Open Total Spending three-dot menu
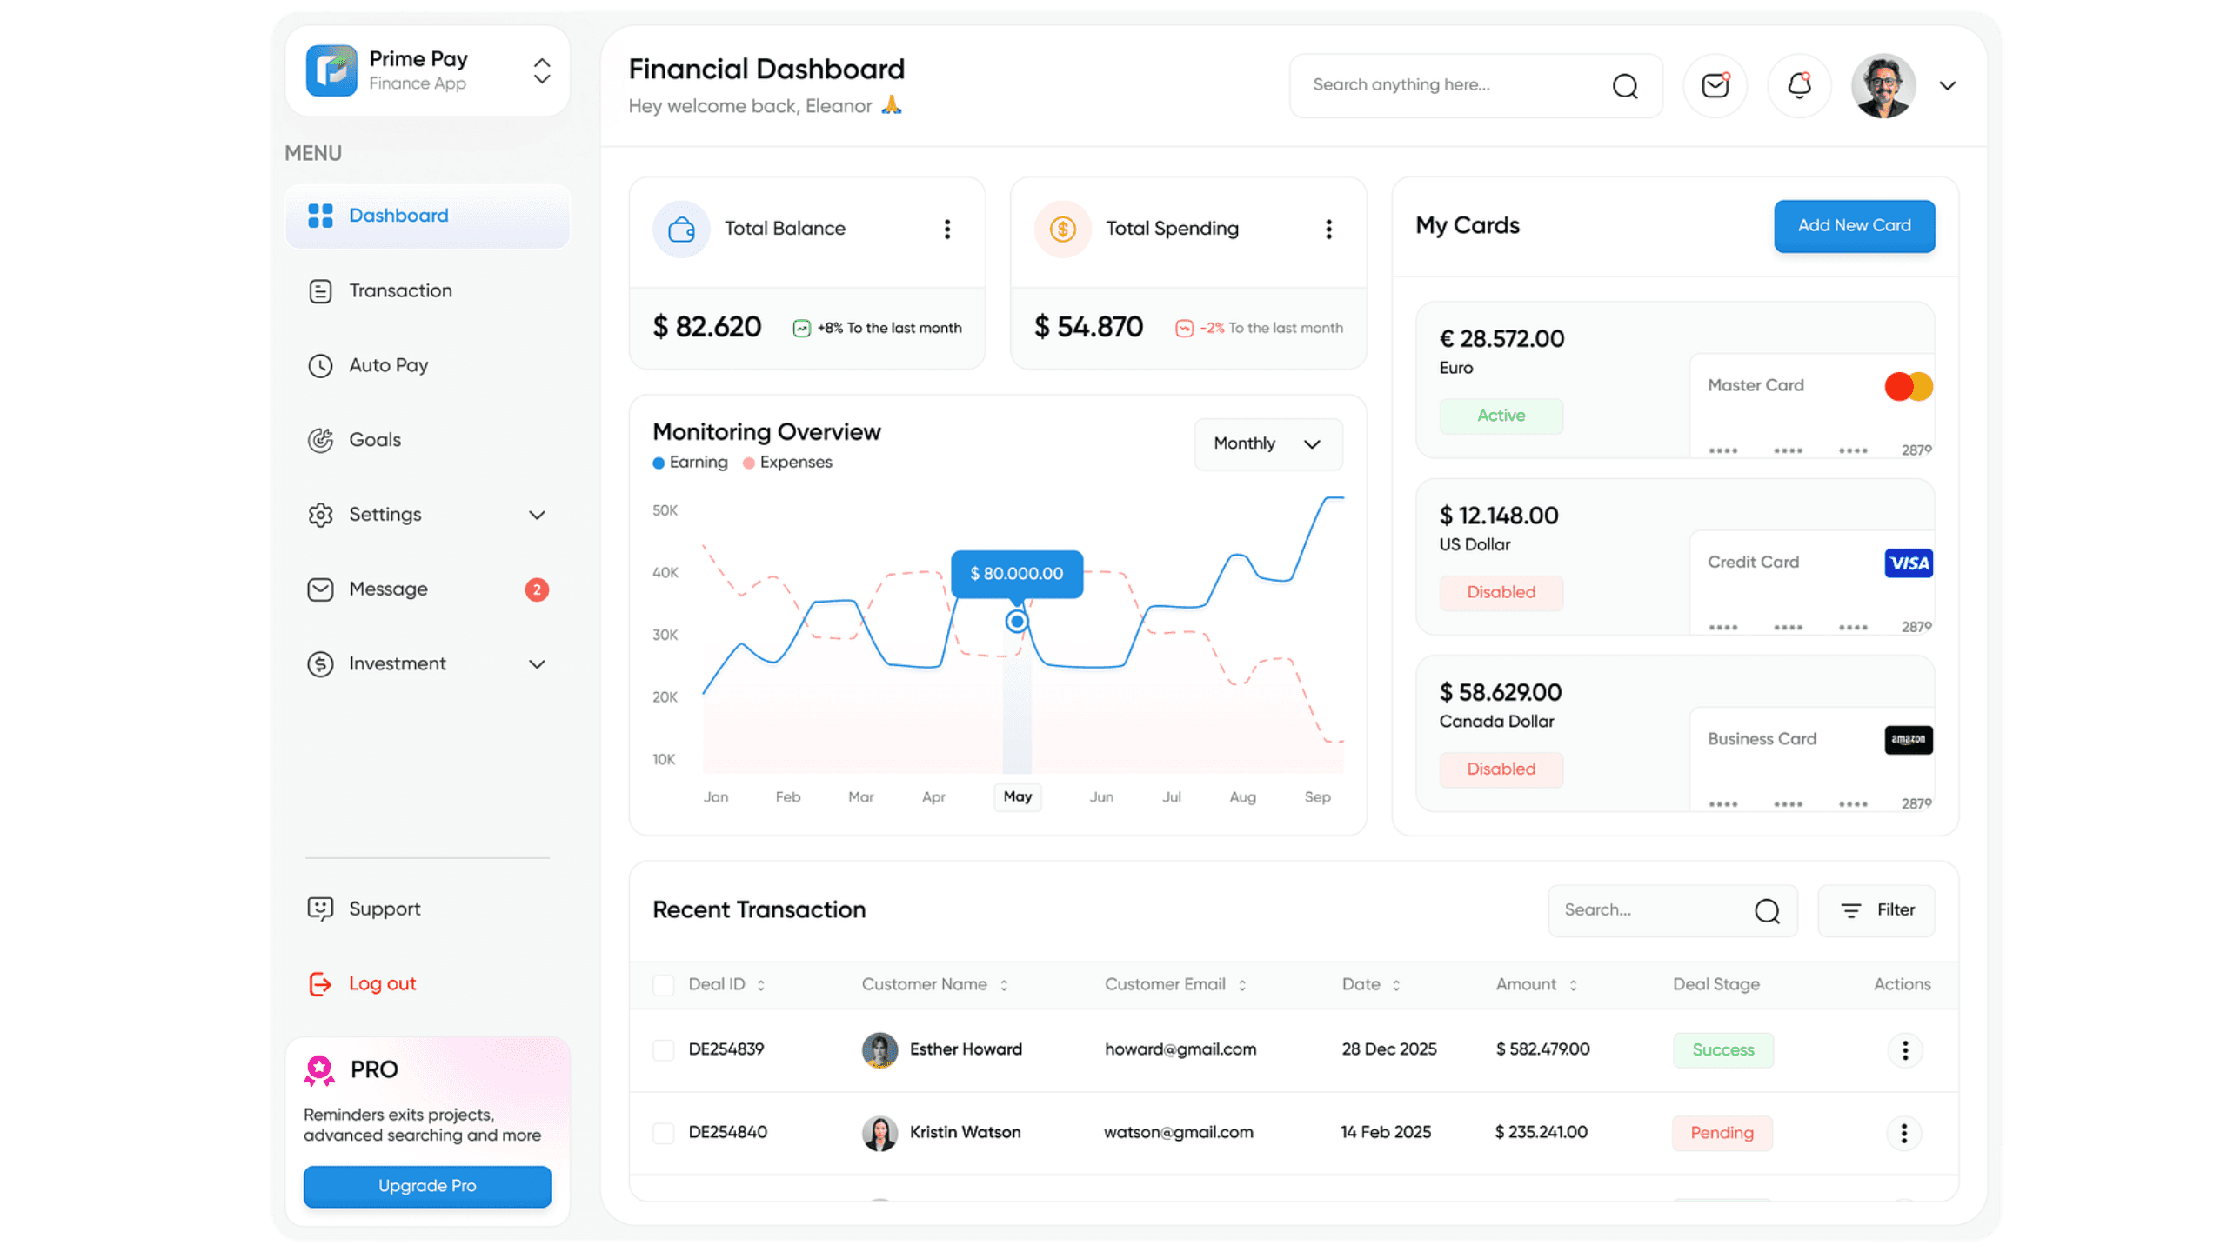This screenshot has height=1252, width=2227. pos(1328,229)
